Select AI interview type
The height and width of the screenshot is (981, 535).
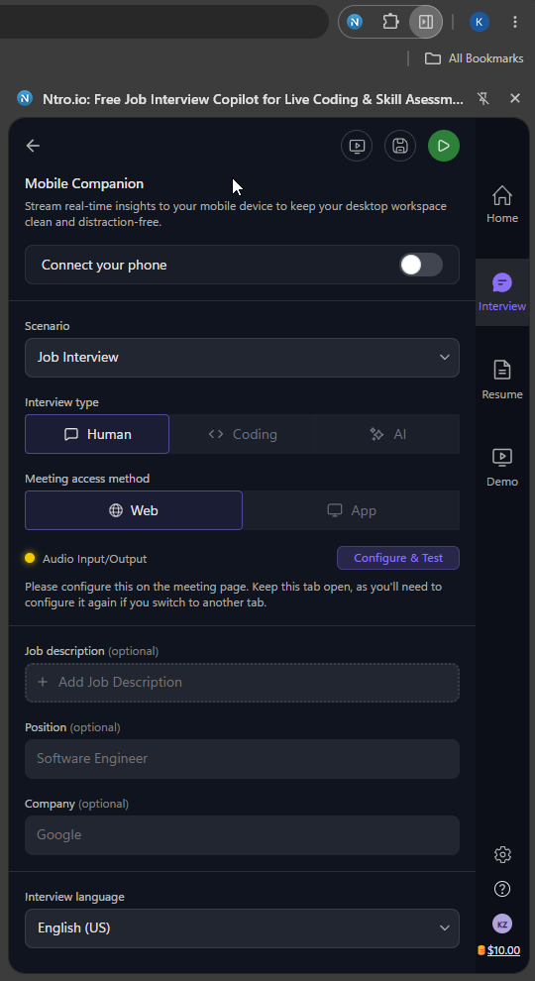click(x=387, y=434)
